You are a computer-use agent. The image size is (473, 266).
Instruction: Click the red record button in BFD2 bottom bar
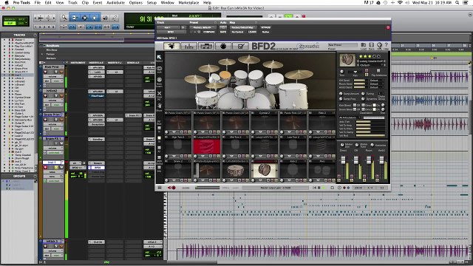click(x=174, y=188)
